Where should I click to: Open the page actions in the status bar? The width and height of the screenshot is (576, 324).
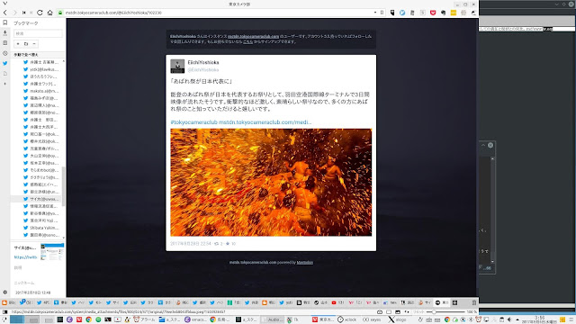point(407,312)
